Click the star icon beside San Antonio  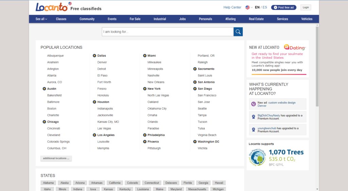tap(195, 82)
